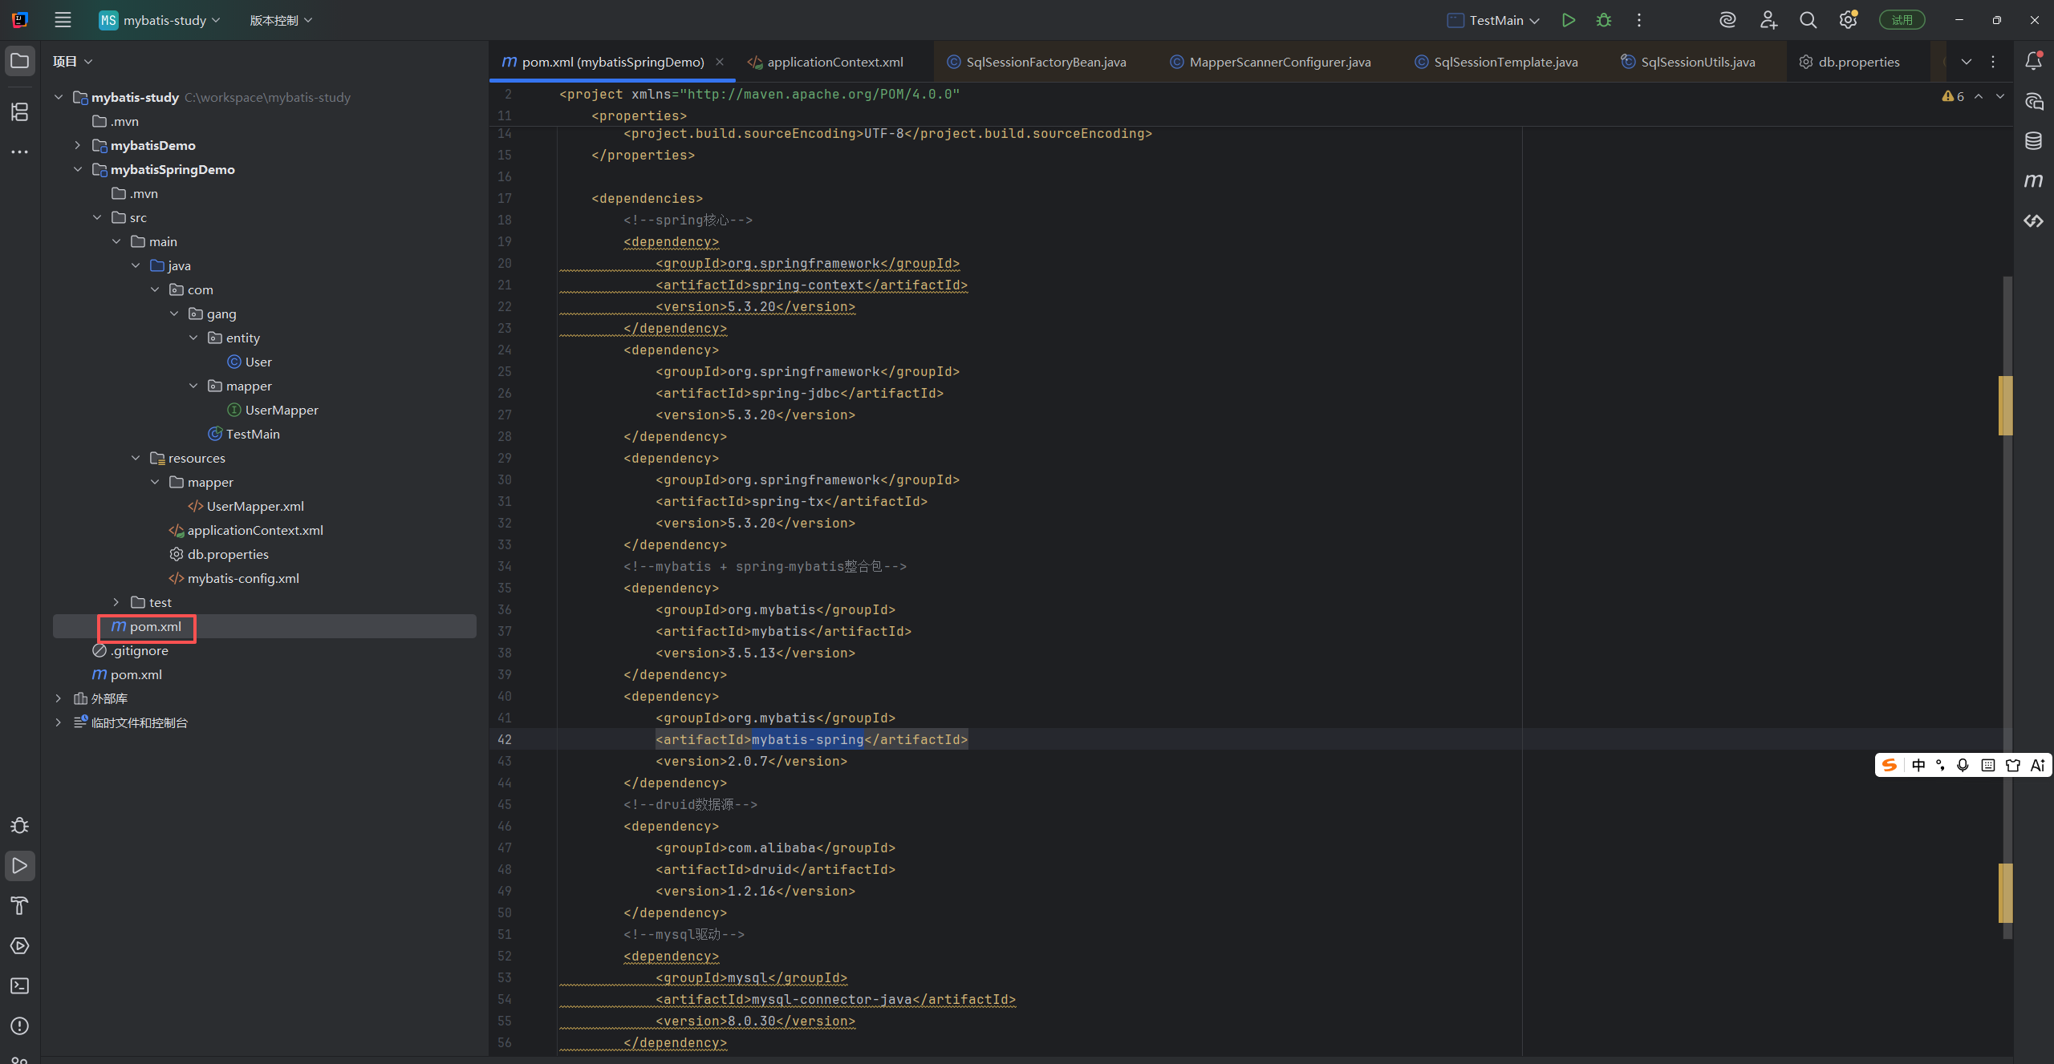Click the editor vertical scrollbar
Image resolution: width=2054 pixels, height=1064 pixels.
(2007, 607)
